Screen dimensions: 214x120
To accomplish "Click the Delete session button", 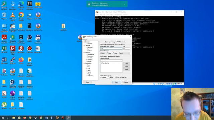I will click(x=126, y=70).
